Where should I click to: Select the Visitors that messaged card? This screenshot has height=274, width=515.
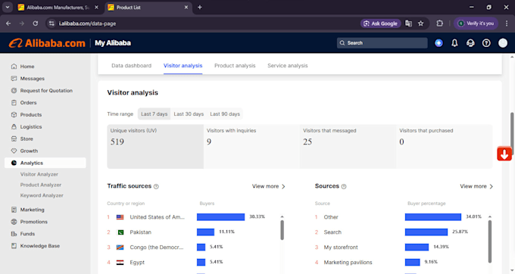point(348,146)
